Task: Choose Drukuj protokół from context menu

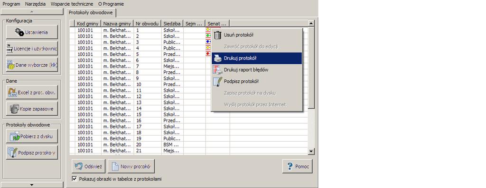Action: [x=257, y=59]
